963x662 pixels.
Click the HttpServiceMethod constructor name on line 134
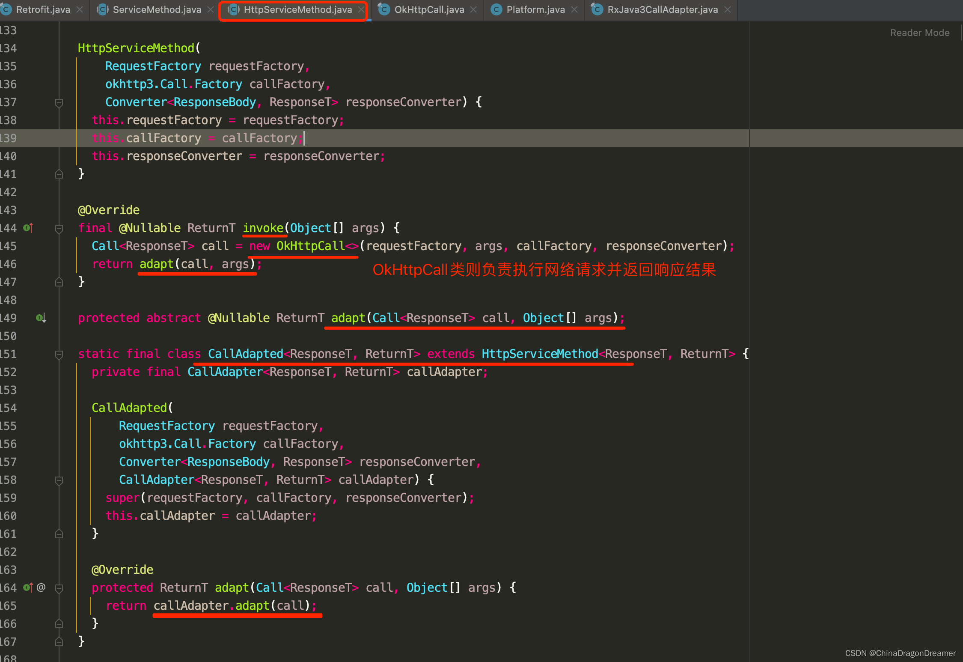(136, 48)
